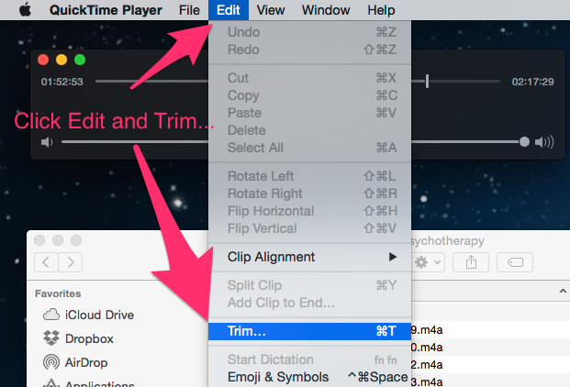Minimize the QuickTime audio player window
The height and width of the screenshot is (387, 570).
pos(61,60)
